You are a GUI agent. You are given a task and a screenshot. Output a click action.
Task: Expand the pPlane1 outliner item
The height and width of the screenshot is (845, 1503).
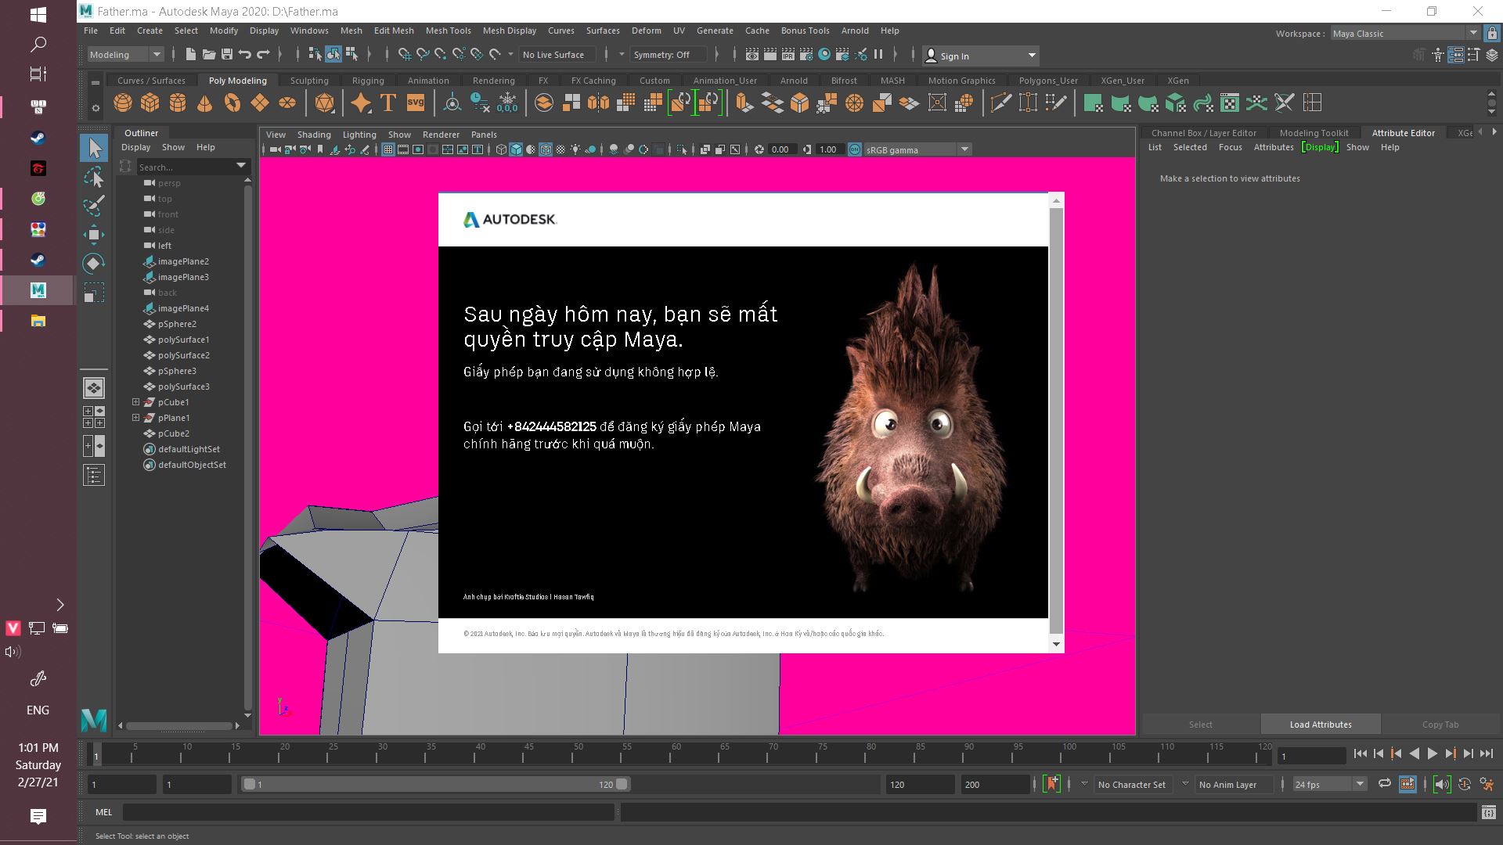[x=135, y=417]
